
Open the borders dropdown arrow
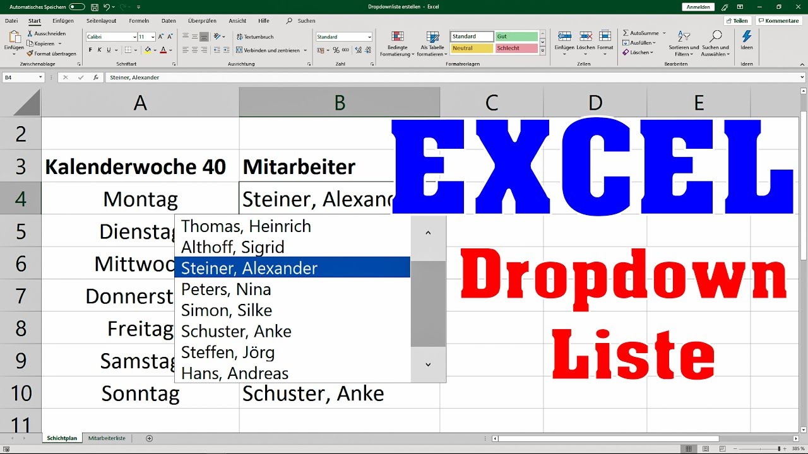pyautogui.click(x=136, y=50)
